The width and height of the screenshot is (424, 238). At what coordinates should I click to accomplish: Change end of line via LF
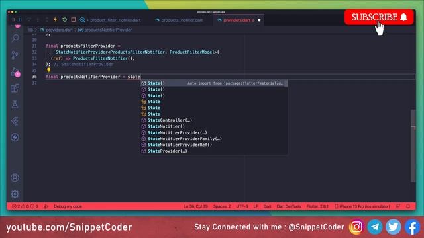tap(256, 206)
